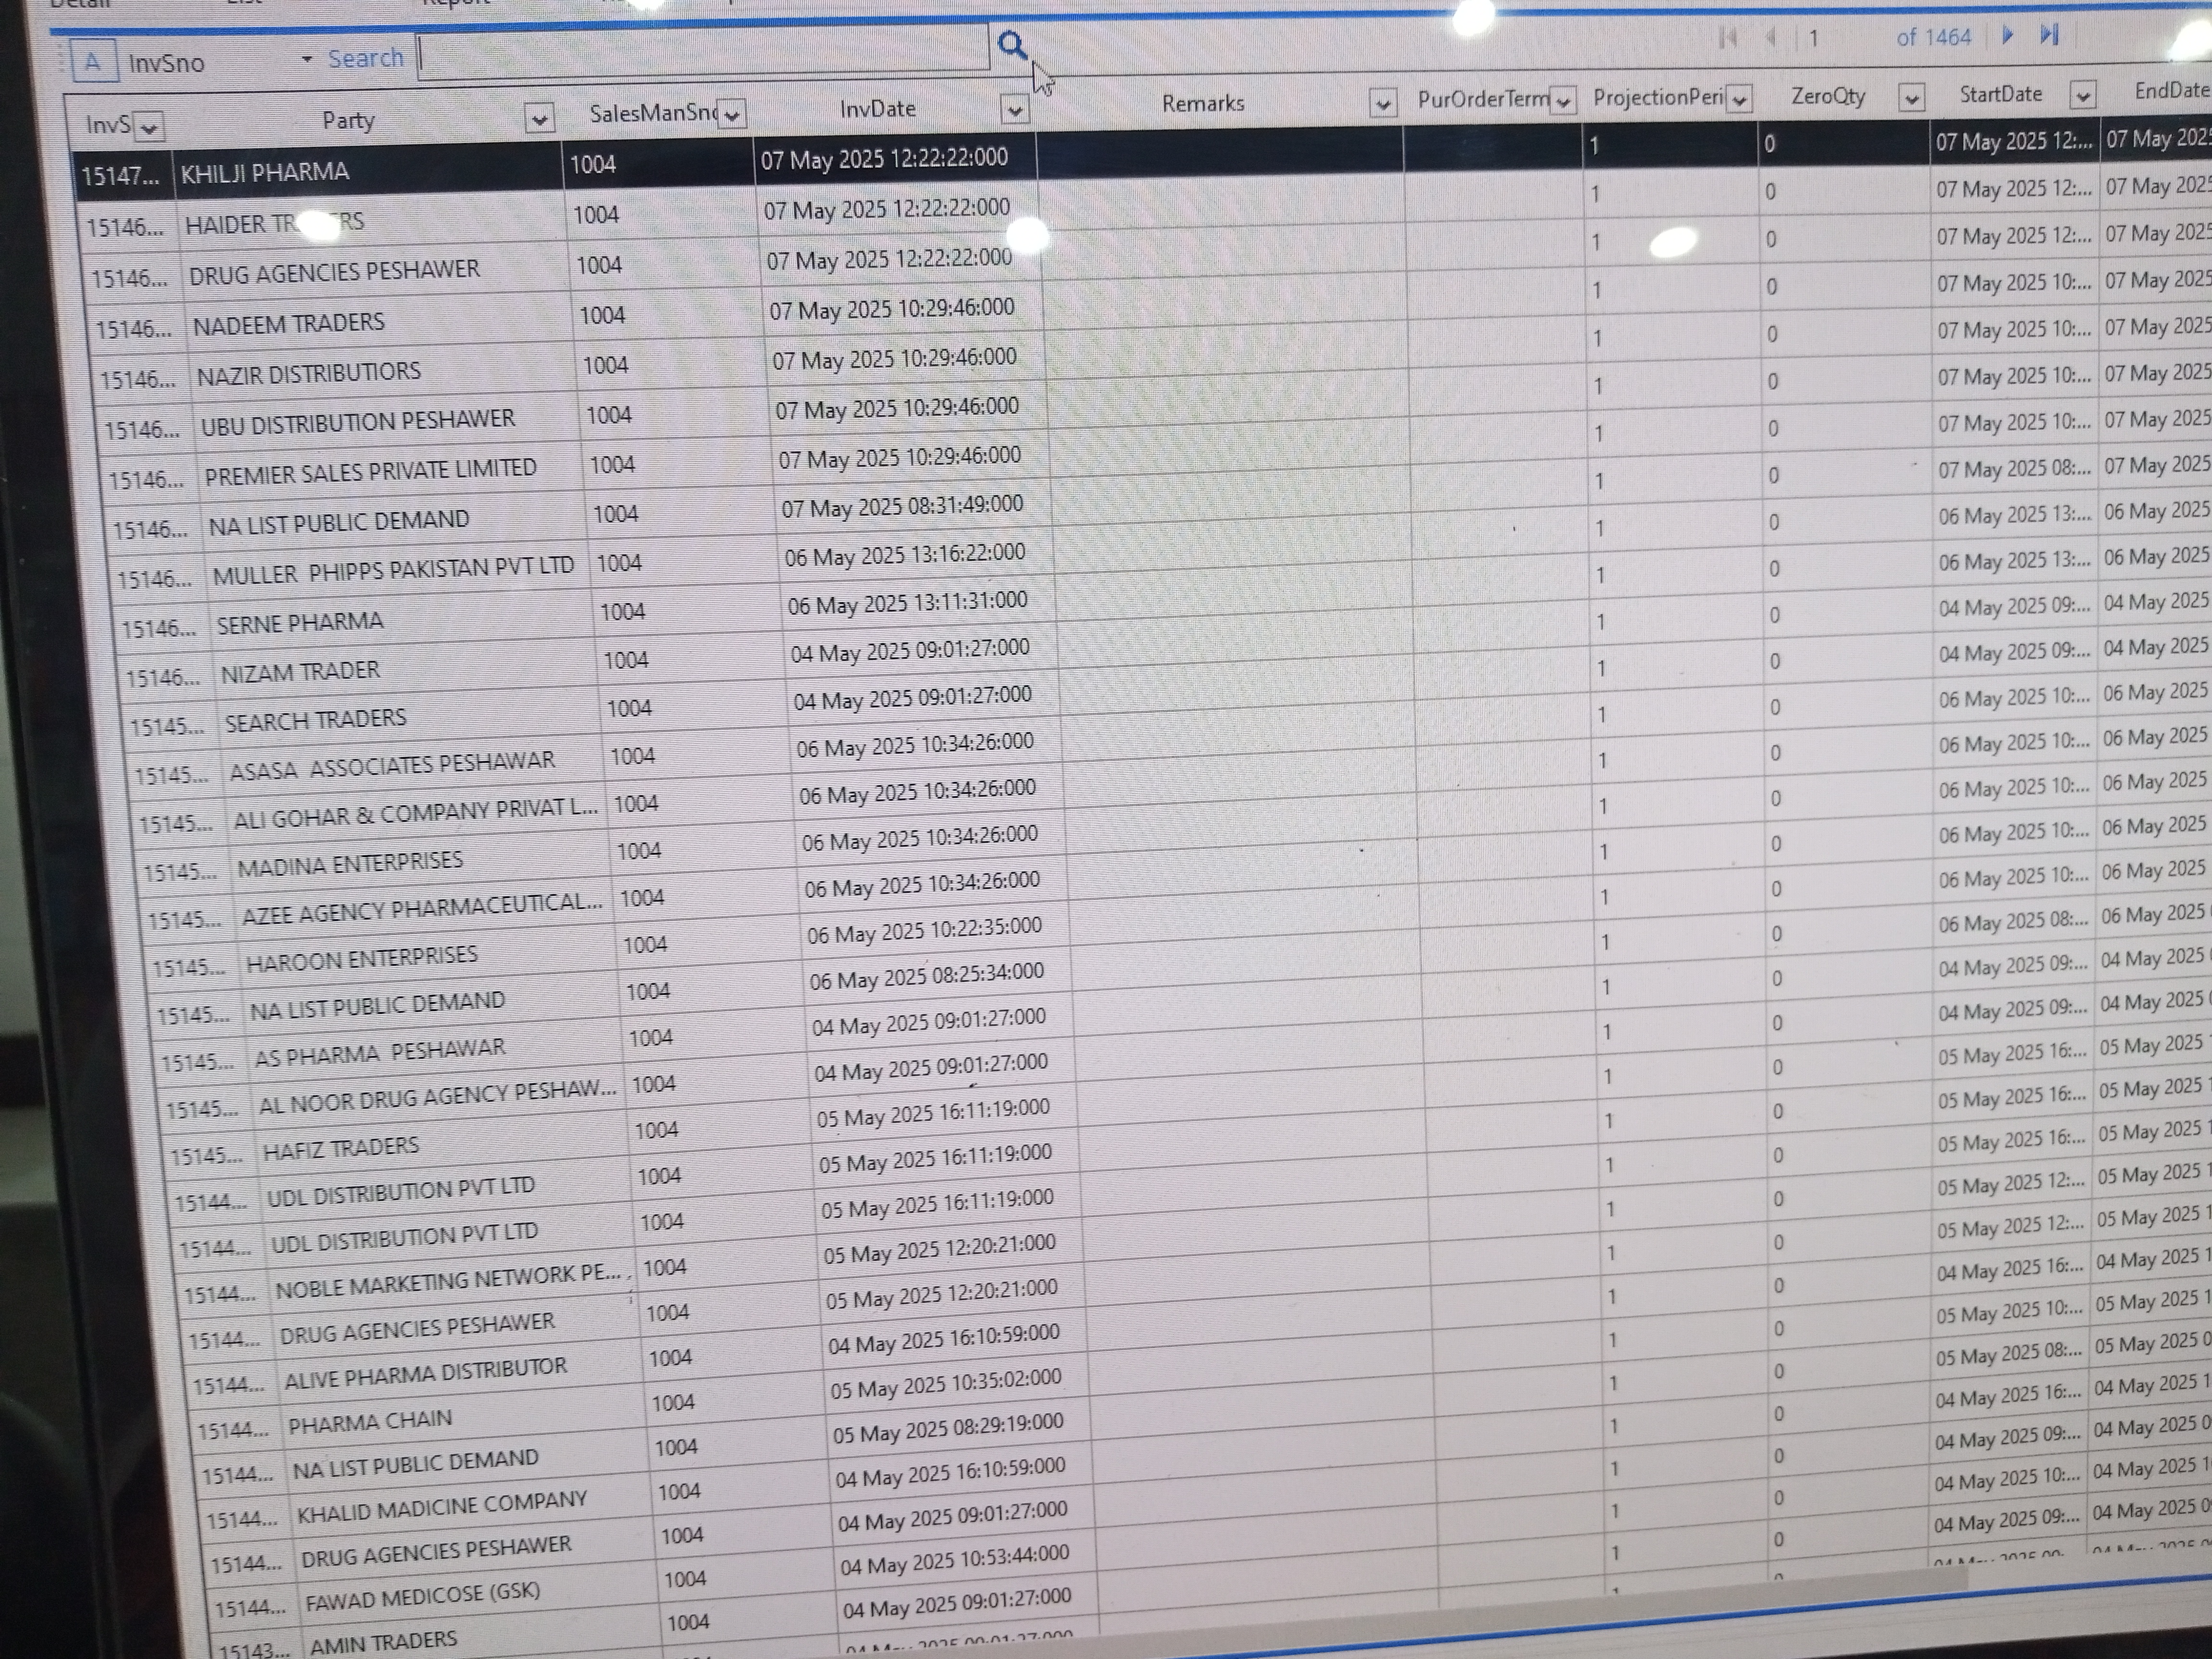Open SalesManSno column filter arrow
Viewport: 2212px width, 1659px height.
coord(732,115)
